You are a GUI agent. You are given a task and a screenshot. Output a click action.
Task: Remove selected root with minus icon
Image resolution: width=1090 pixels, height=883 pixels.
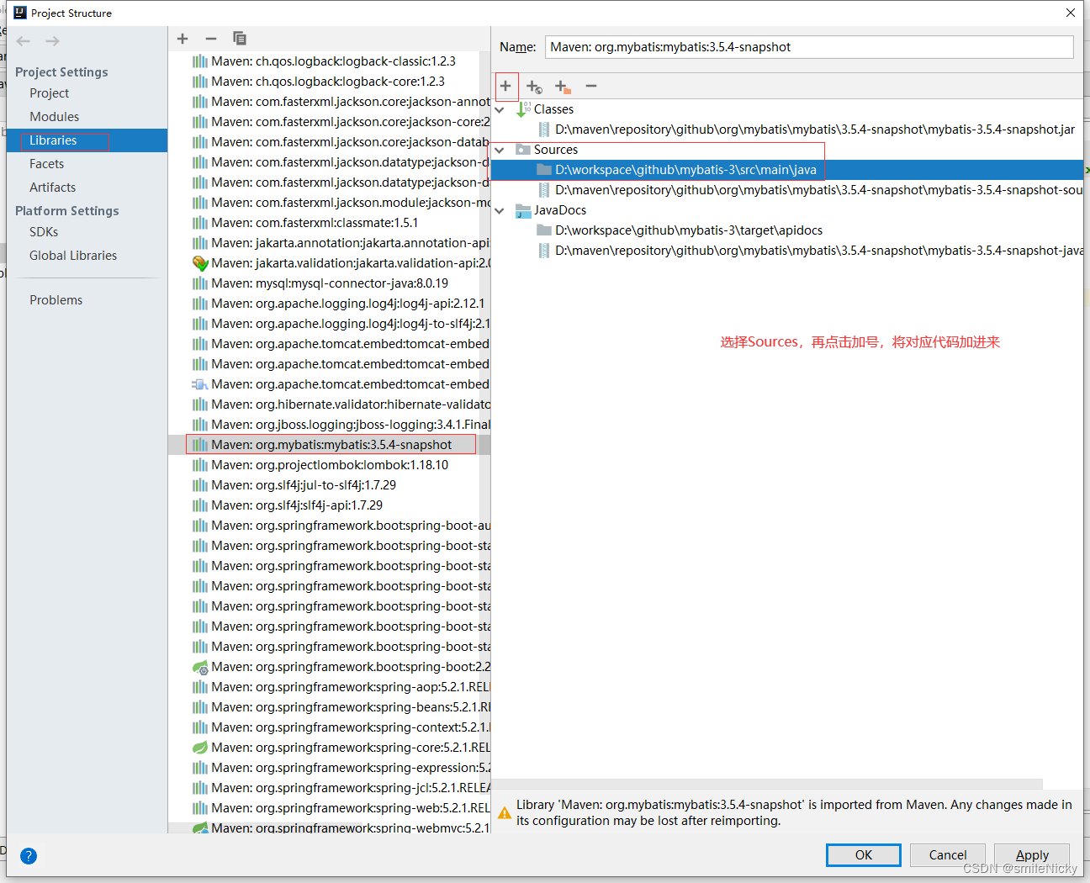591,86
